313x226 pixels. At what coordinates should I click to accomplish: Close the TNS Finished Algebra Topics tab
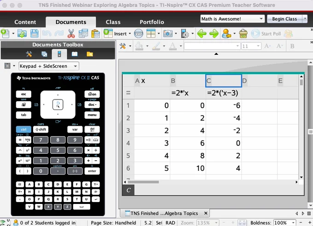click(206, 213)
